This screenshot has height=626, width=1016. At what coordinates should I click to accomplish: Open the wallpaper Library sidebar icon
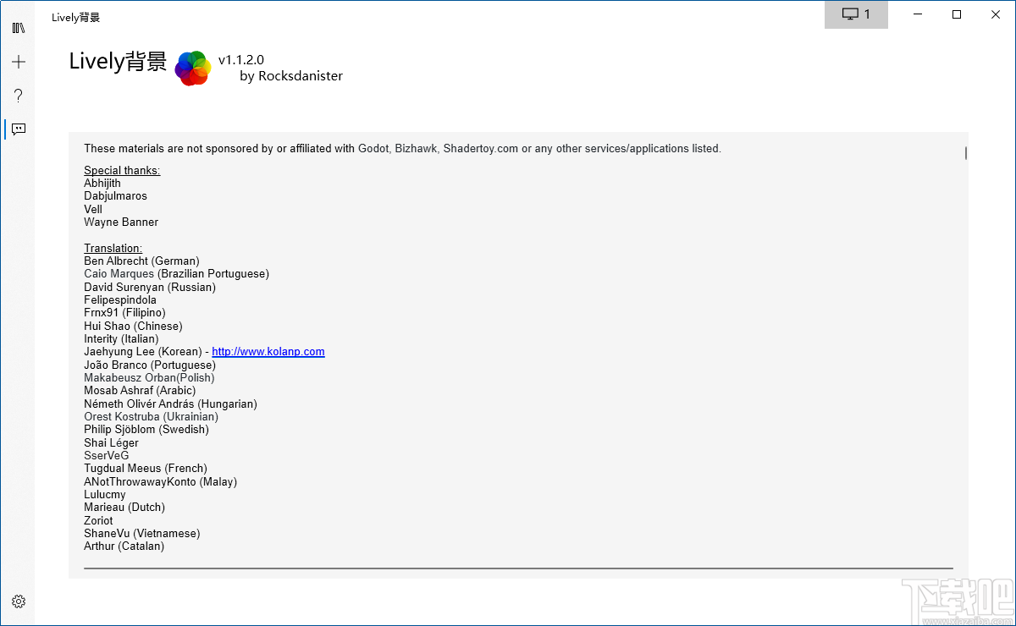point(19,28)
